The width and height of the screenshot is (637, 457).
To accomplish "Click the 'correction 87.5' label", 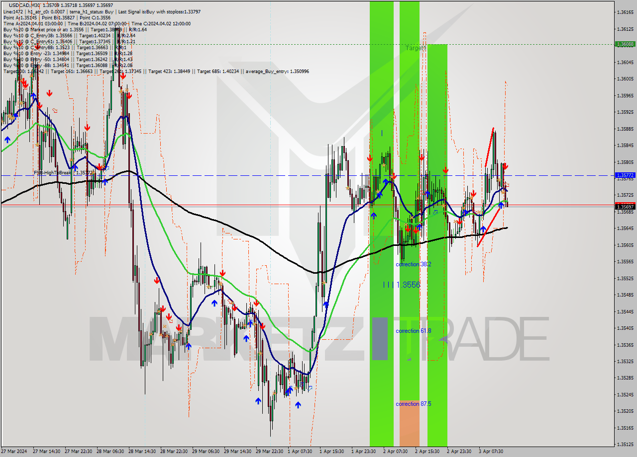I will click(413, 404).
